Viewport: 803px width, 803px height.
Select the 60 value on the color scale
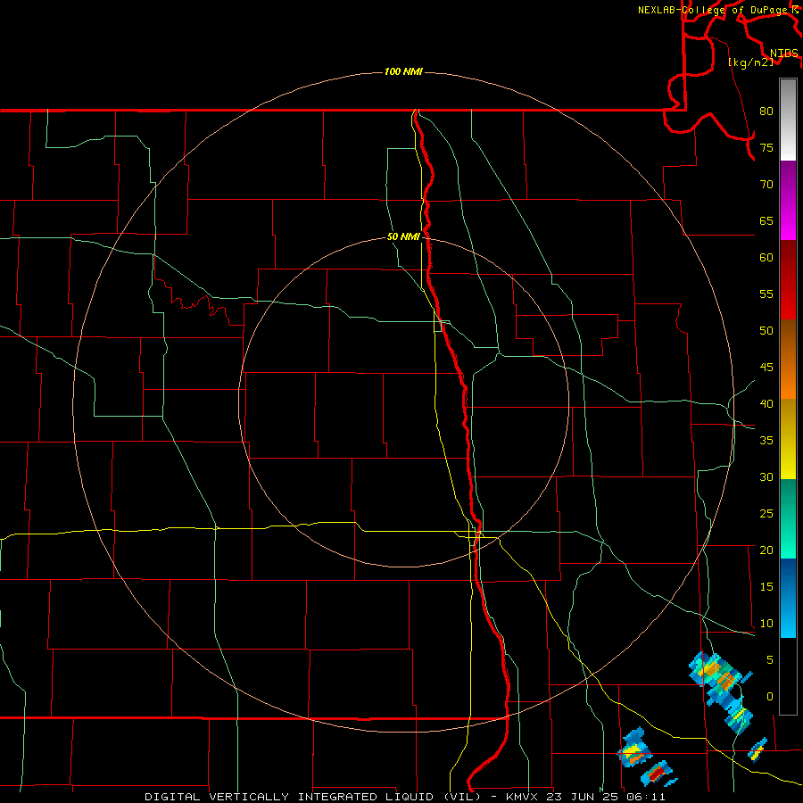tap(766, 258)
